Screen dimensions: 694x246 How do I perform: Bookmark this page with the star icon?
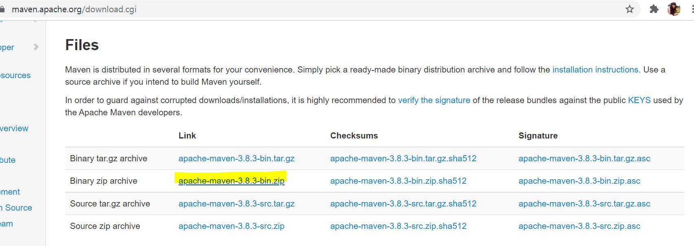(629, 9)
